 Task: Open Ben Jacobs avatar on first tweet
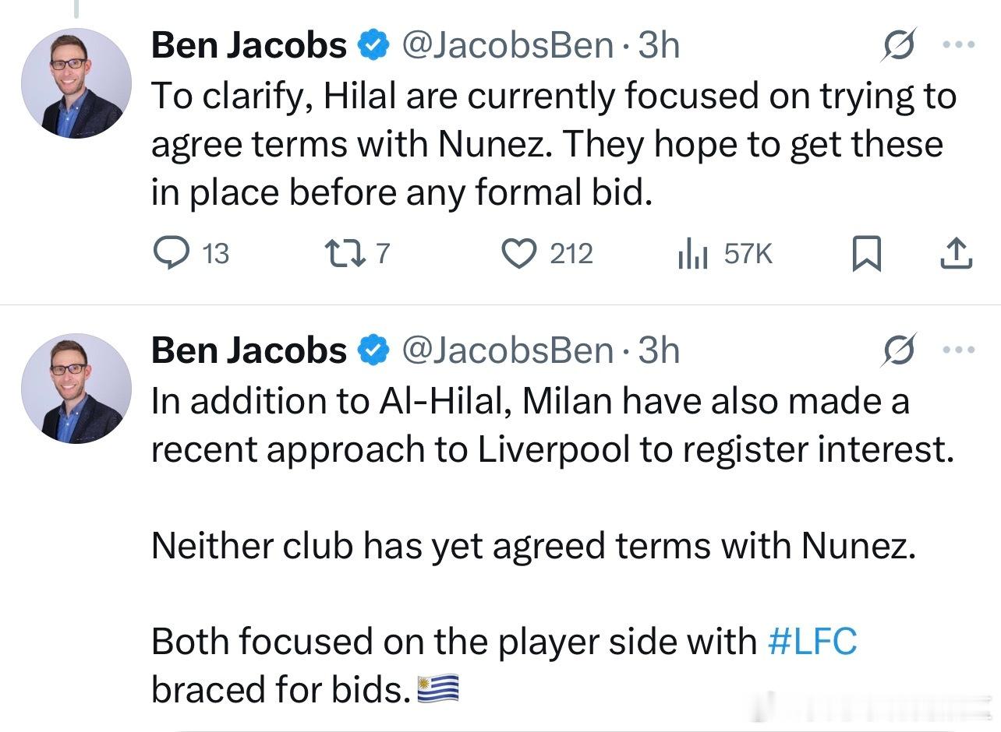tap(76, 83)
